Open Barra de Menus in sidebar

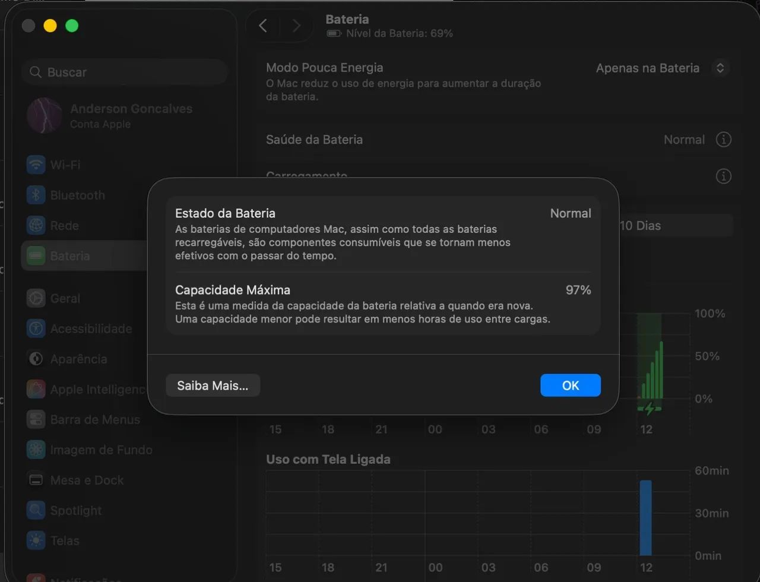pyautogui.click(x=83, y=419)
